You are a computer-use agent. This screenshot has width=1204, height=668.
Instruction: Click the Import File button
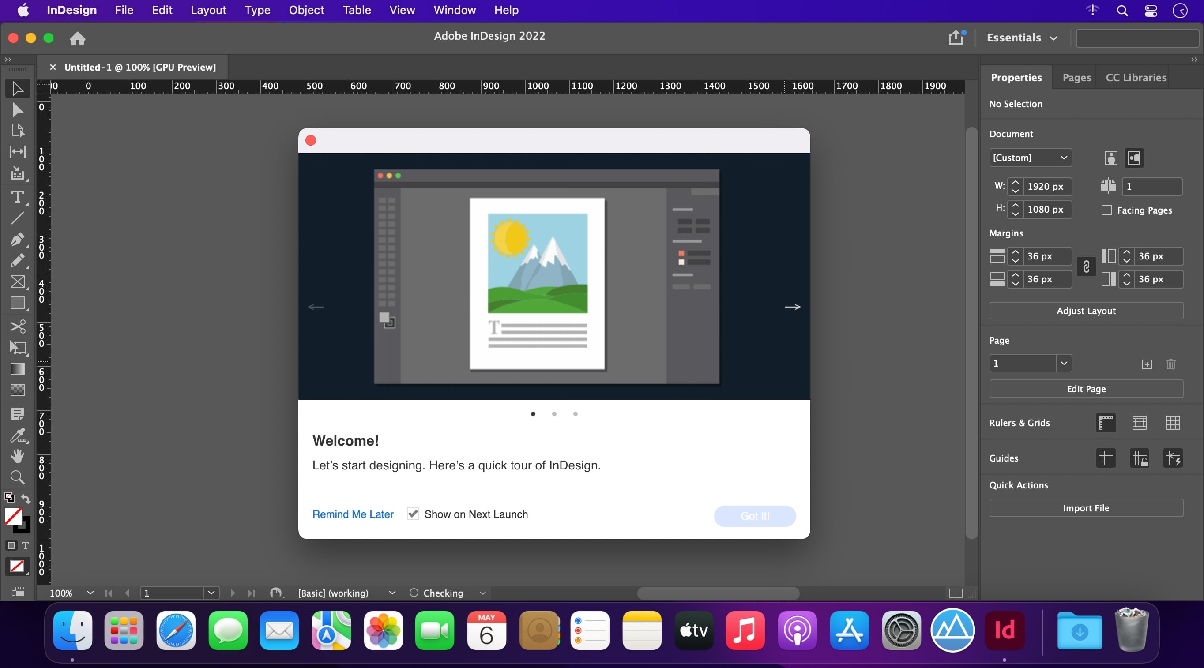[x=1086, y=508]
